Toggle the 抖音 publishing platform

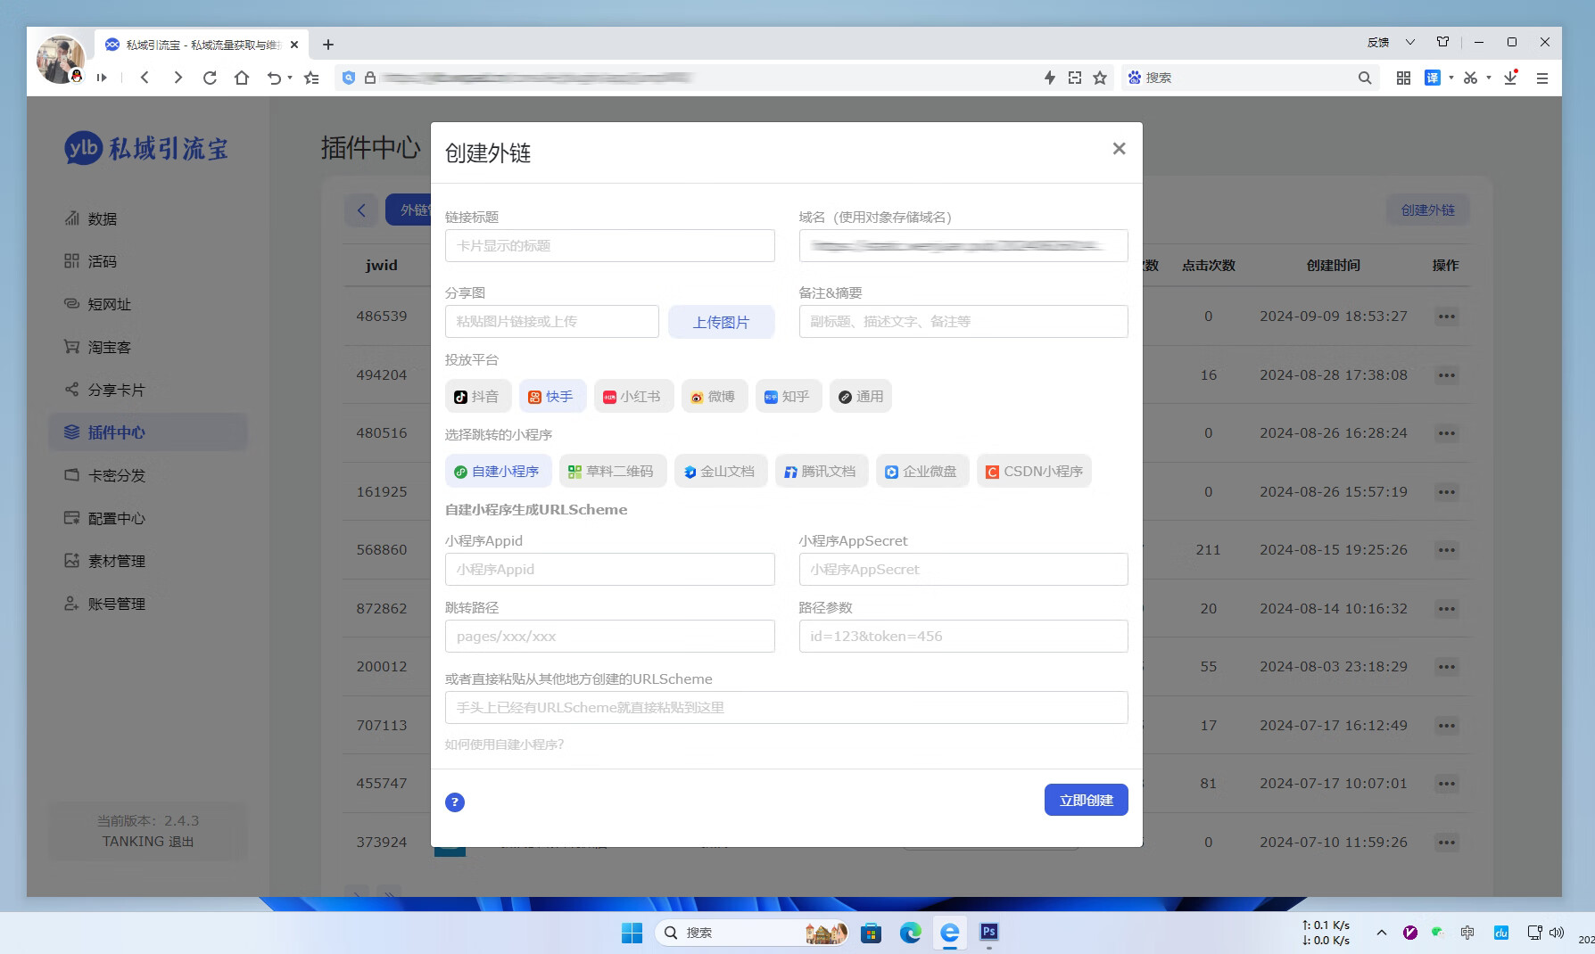[478, 396]
